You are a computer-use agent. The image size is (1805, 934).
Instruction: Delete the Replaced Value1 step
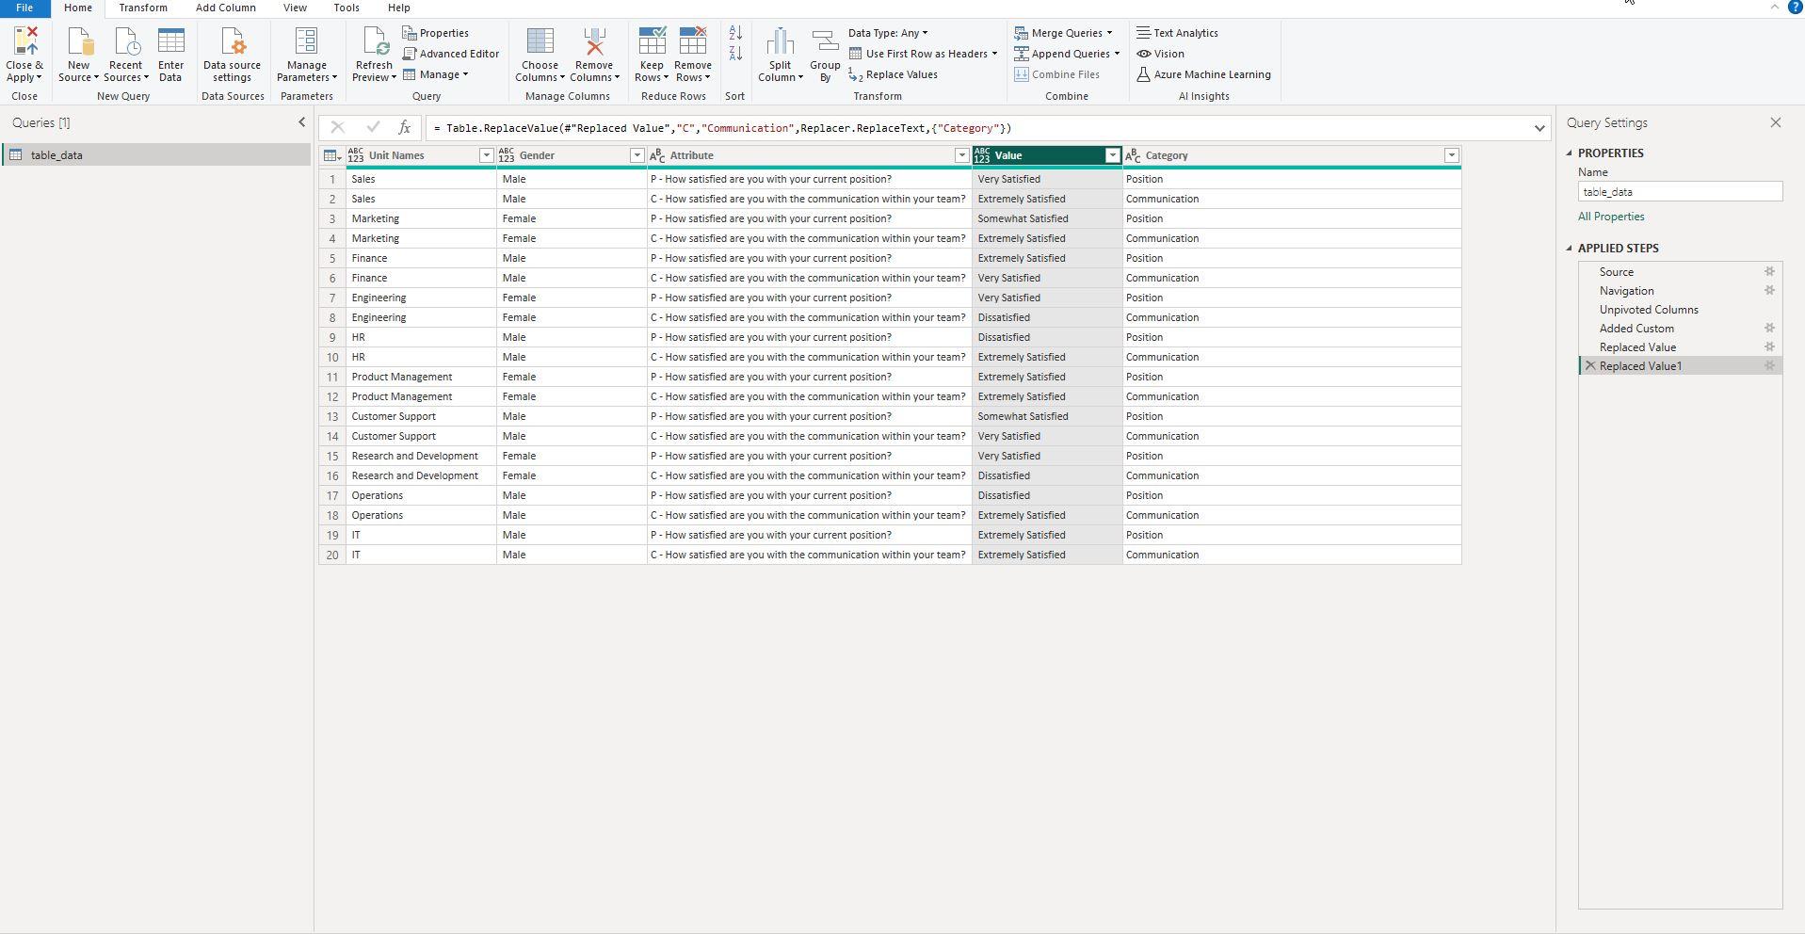coord(1590,366)
